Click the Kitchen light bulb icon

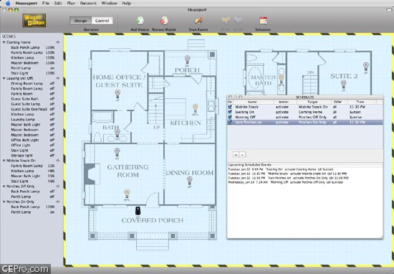coord(196,108)
